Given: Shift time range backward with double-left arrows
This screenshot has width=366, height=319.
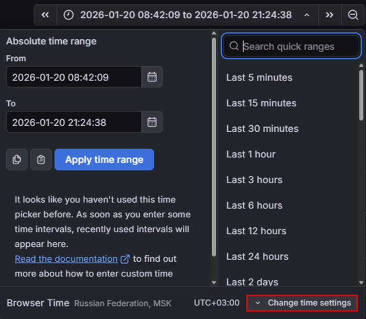Looking at the screenshot, I should [x=45, y=15].
